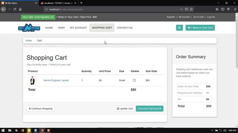Open the Firefox library icon
Image resolution: width=238 pixels, height=133 pixels.
(x=217, y=9)
